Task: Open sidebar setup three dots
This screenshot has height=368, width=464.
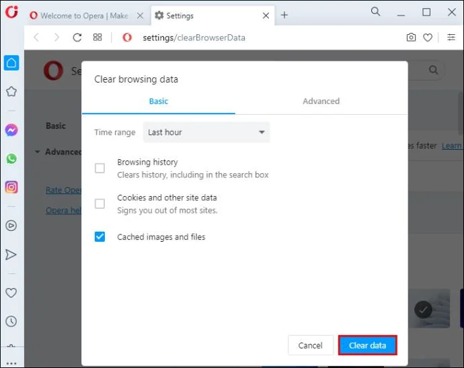Action: 11,363
